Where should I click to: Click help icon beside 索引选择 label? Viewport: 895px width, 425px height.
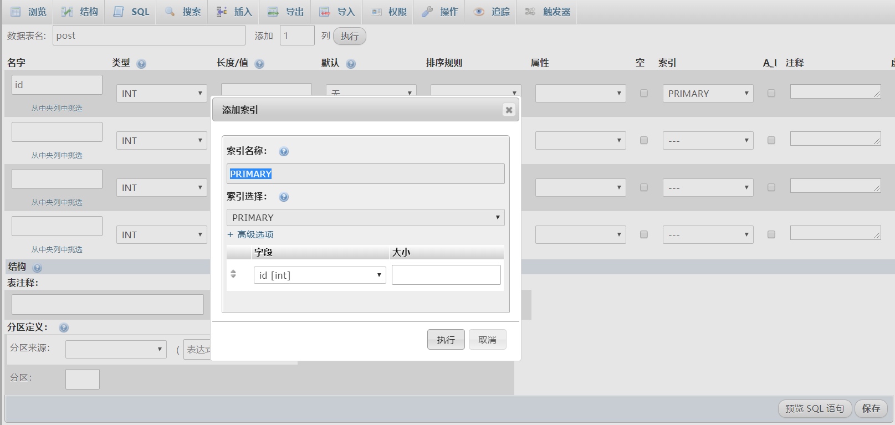(x=284, y=197)
